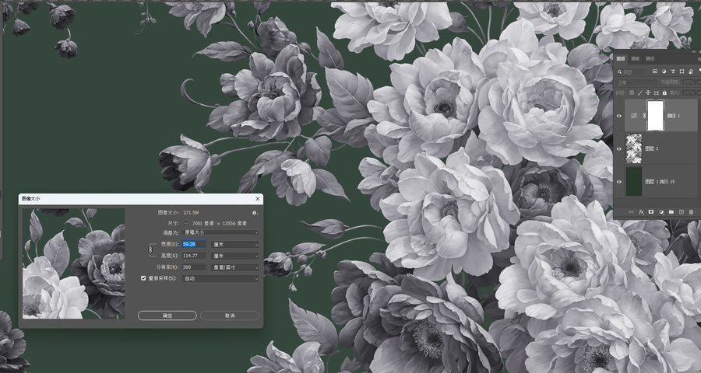701x373 pixels.
Task: Create a new layer group folder
Action: [671, 212]
